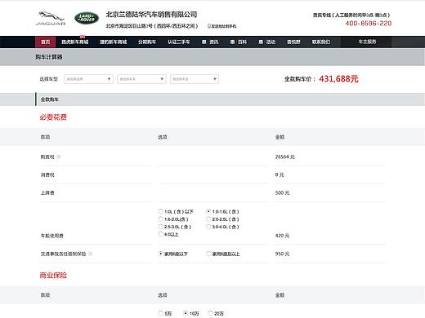Expand the first 选择车型 brand dropdown
The image size is (425, 318).
pos(89,79)
